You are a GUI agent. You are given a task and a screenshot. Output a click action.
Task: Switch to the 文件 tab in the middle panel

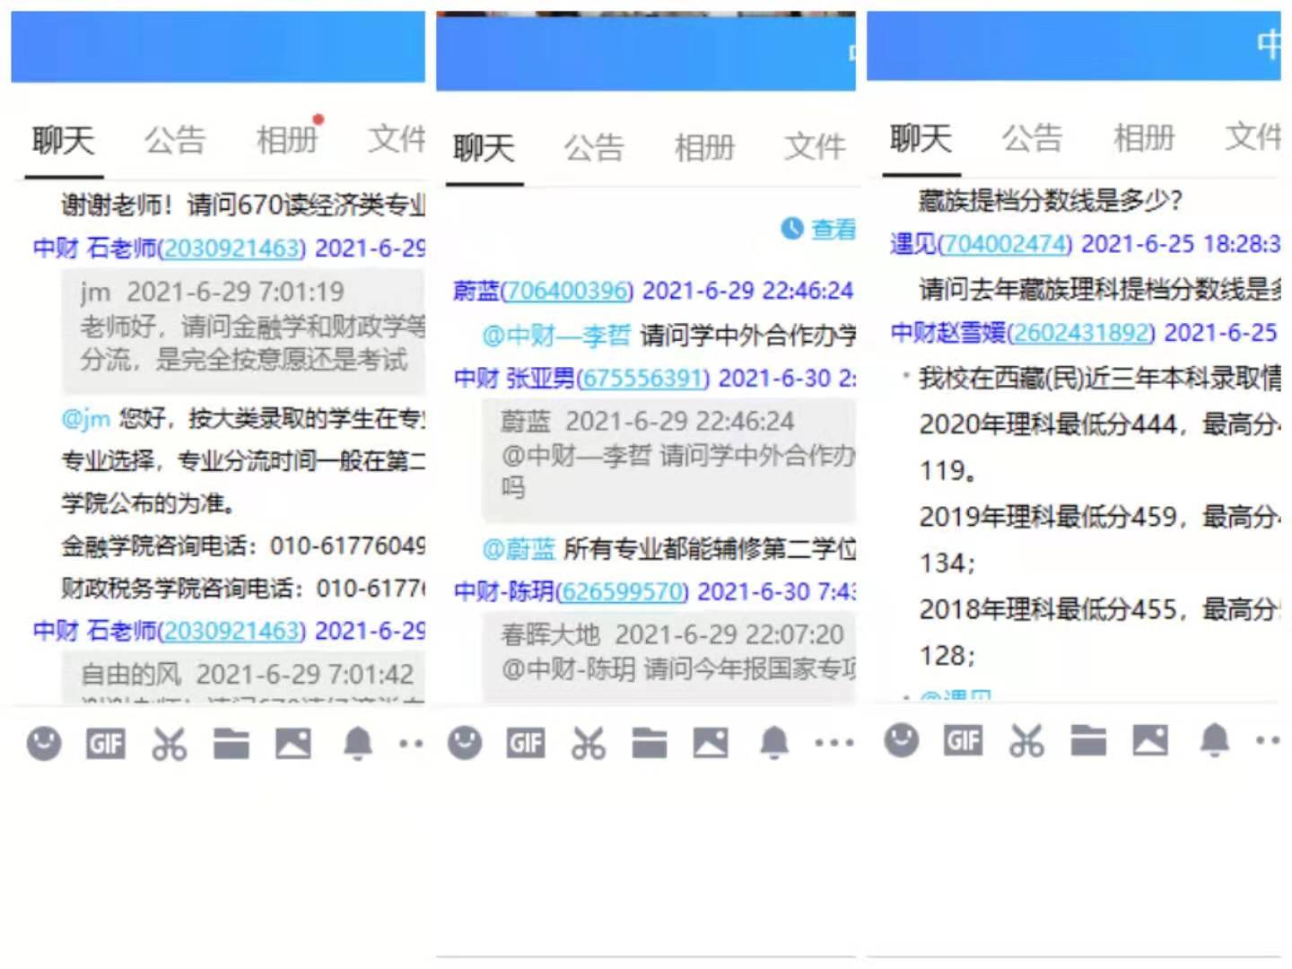pyautogui.click(x=815, y=147)
